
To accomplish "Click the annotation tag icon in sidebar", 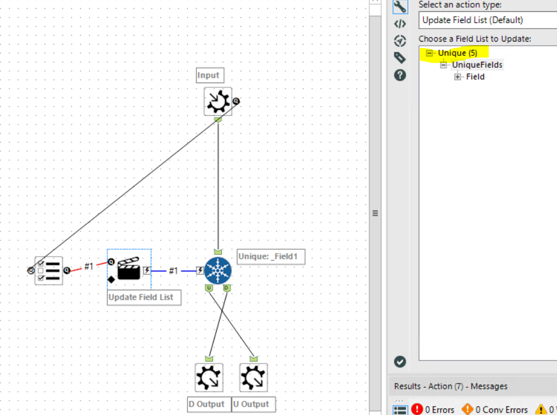I will 400,58.
